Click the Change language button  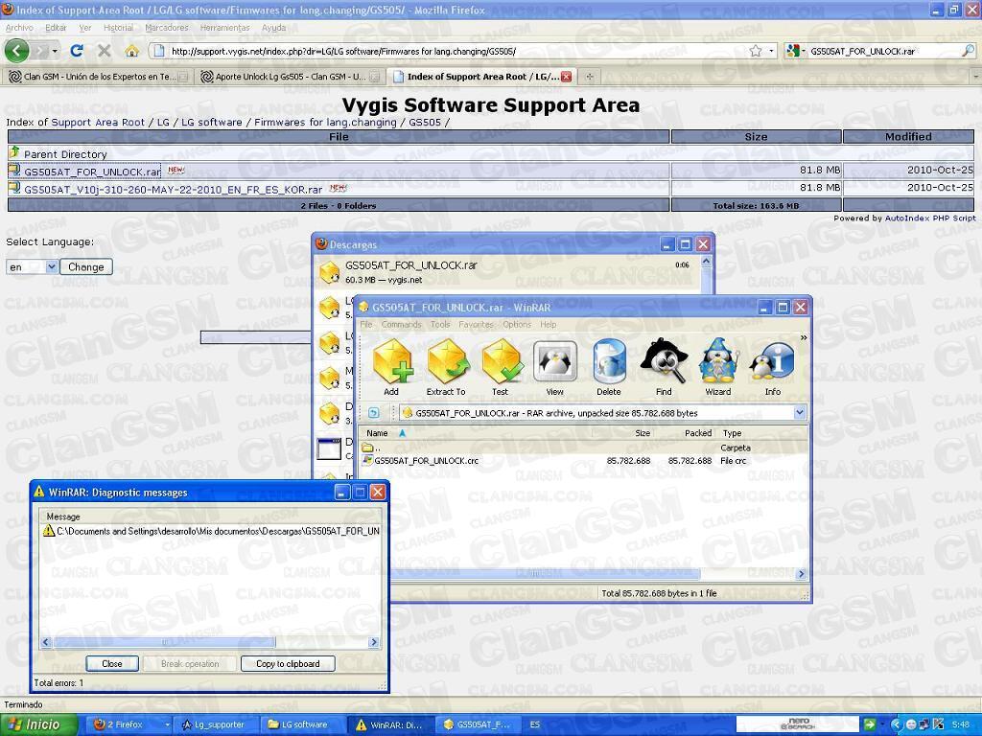click(86, 267)
